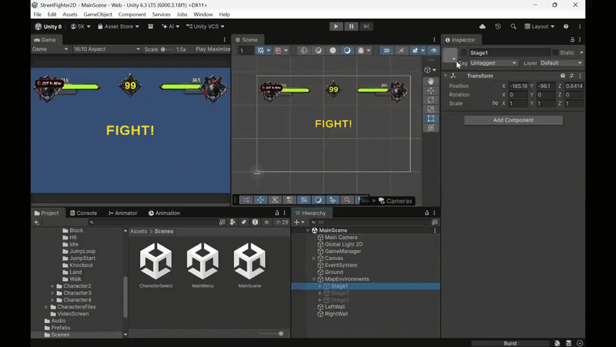Toggle Project favorites star icon
Viewport: 616px width, 347px height.
tap(266, 222)
